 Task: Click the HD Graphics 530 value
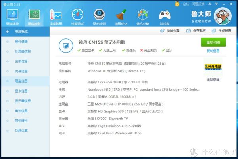point(125,112)
